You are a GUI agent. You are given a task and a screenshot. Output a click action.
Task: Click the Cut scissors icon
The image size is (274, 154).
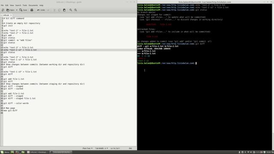tap(54, 10)
